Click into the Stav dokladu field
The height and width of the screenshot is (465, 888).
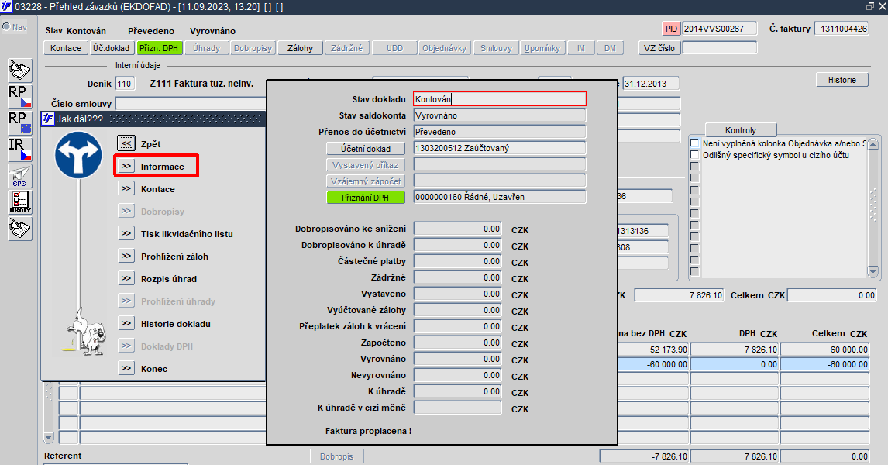tap(499, 99)
